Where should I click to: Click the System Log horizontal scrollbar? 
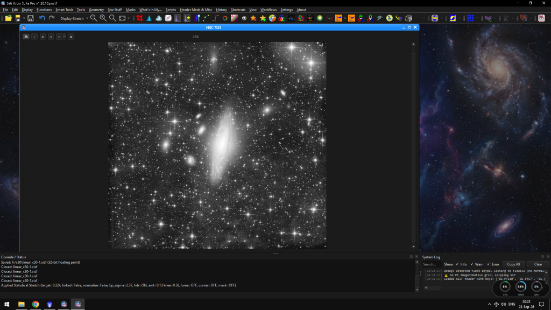pos(434,287)
